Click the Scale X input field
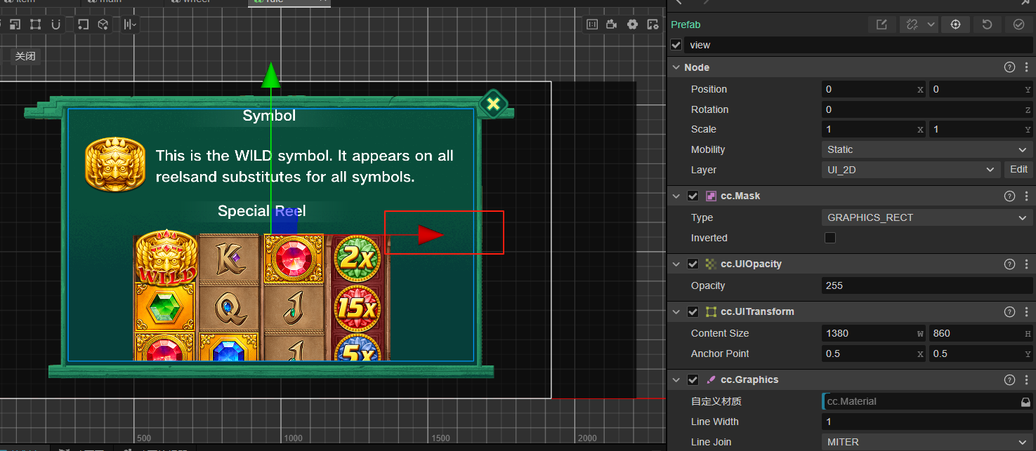This screenshot has width=1036, height=451. coord(874,129)
